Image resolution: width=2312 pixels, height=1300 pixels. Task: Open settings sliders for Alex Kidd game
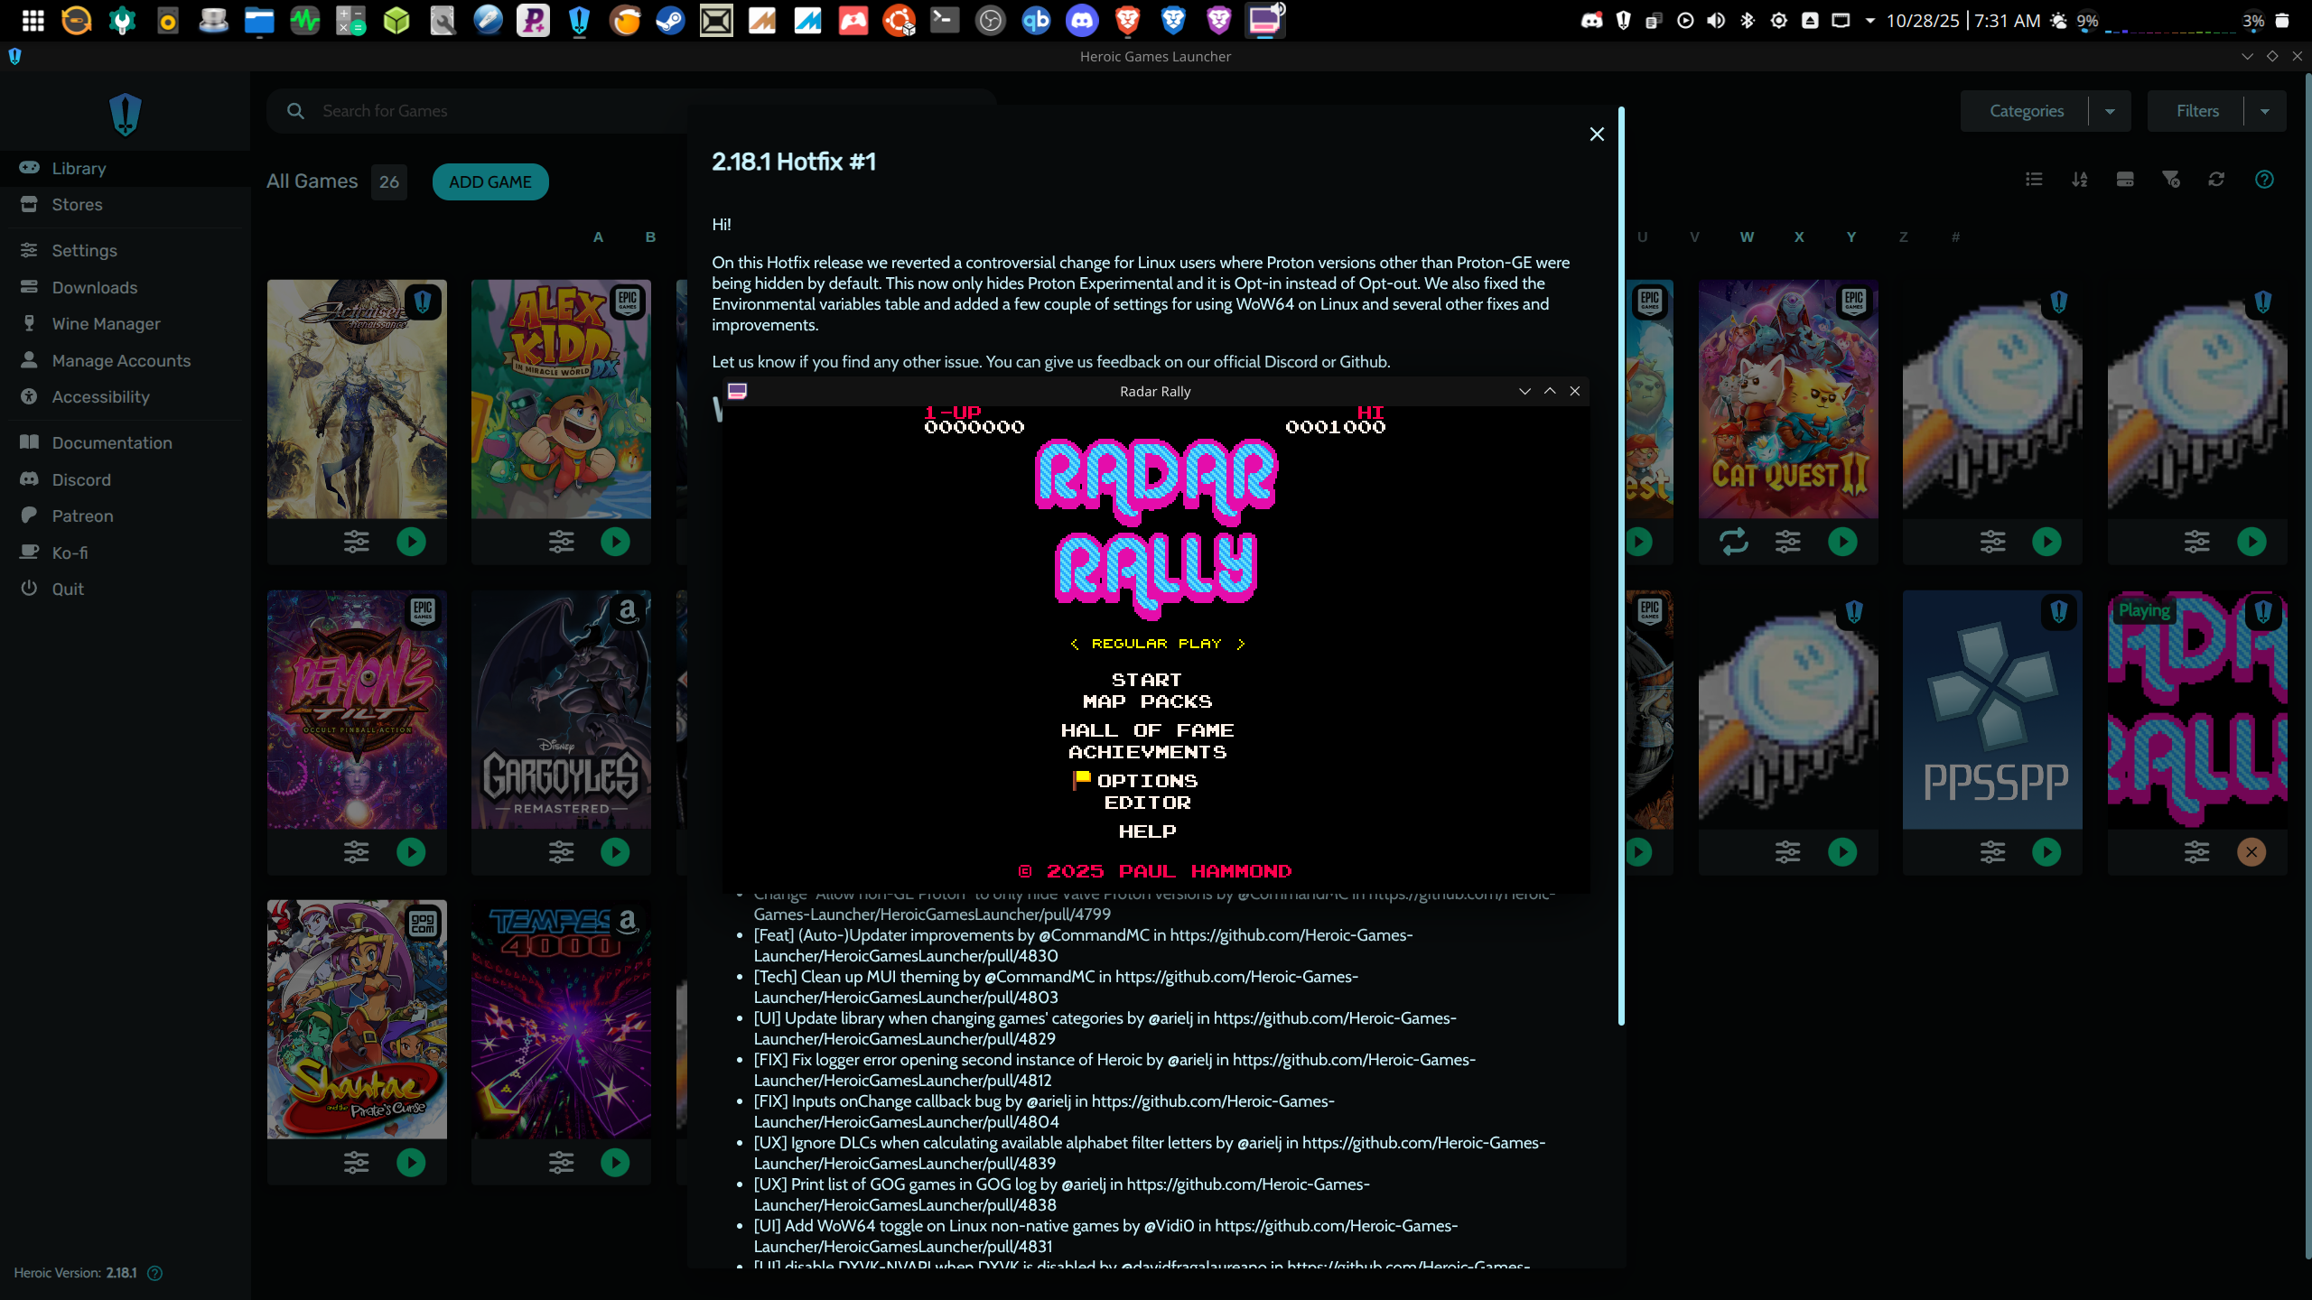point(561,542)
